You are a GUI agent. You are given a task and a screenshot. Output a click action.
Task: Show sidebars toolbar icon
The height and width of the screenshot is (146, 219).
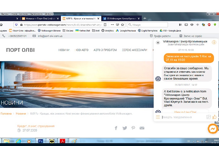pyautogui.click(x=186, y=25)
